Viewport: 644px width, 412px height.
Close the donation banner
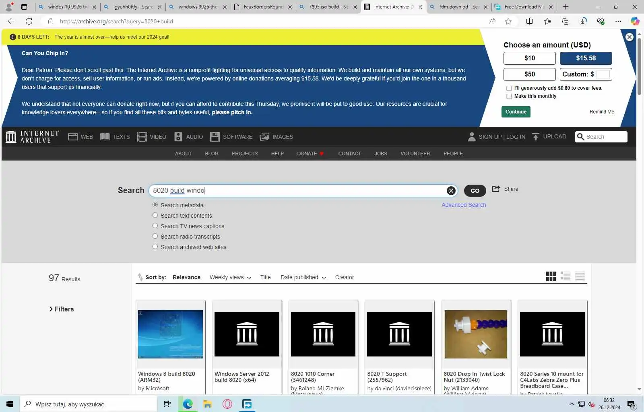(630, 37)
